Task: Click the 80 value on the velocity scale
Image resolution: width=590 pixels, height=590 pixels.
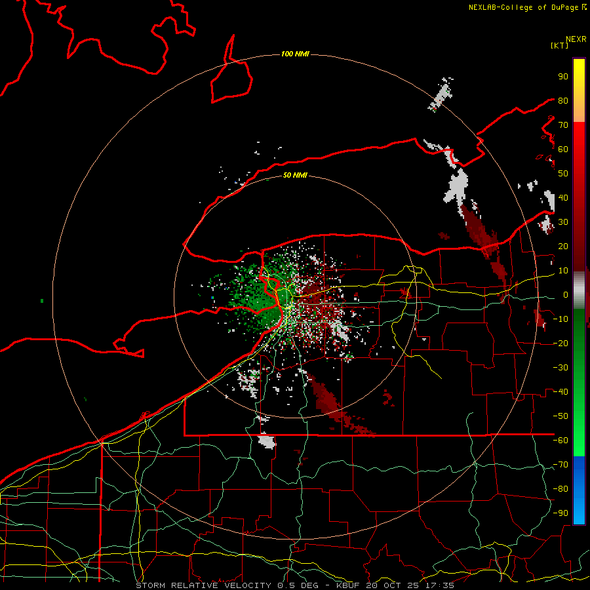Action: coord(563,101)
